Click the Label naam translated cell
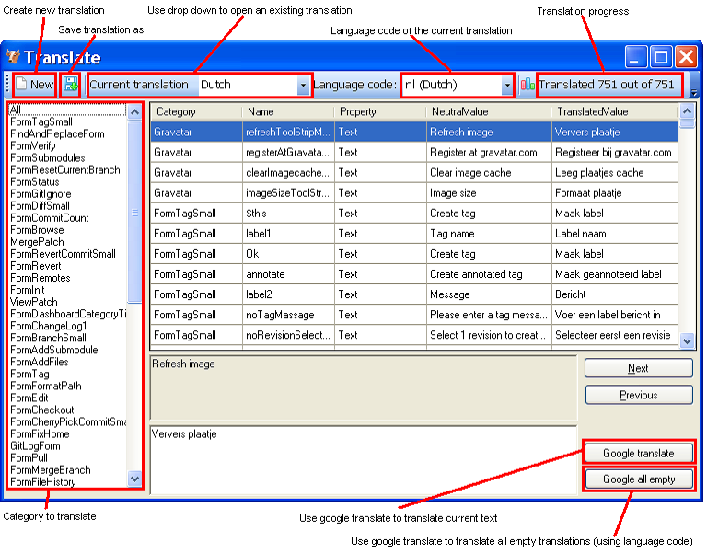 click(615, 234)
